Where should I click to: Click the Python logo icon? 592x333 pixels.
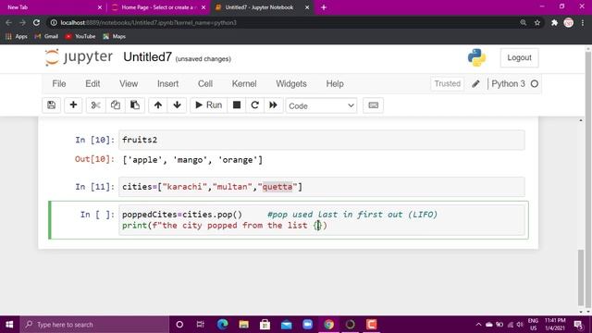476,57
